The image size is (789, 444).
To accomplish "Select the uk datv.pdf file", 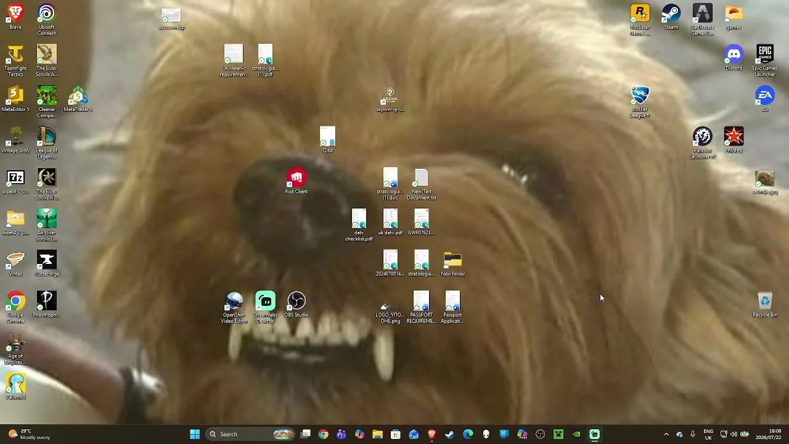I will click(x=390, y=223).
